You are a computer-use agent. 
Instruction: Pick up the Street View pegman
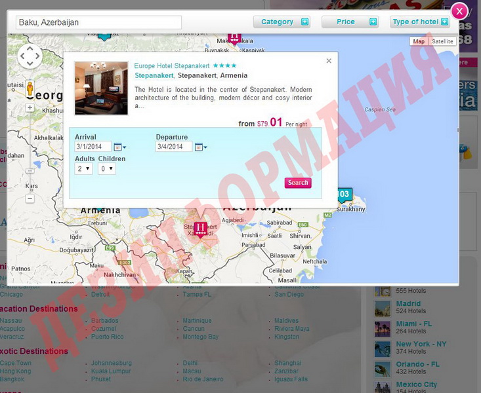[30, 89]
